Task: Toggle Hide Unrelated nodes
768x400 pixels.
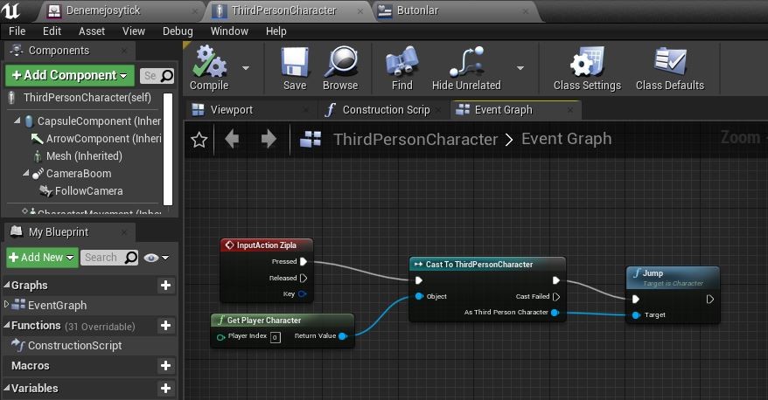Action: pyautogui.click(x=466, y=68)
